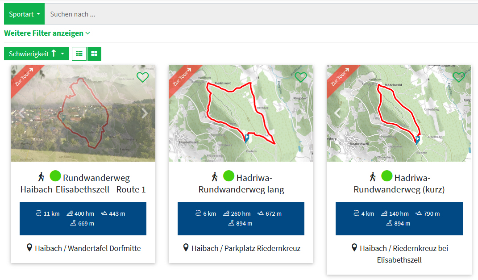Open Hadriwa-Rundwanderweg lang title link
This screenshot has height=280, width=478.
(241, 184)
